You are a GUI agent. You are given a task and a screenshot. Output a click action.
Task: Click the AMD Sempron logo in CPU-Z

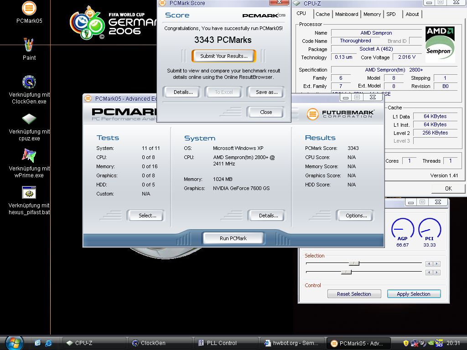[x=440, y=44]
